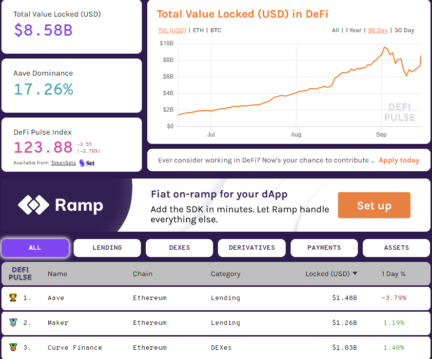Select the Aave row in the table
The image size is (432, 359).
click(x=195, y=298)
